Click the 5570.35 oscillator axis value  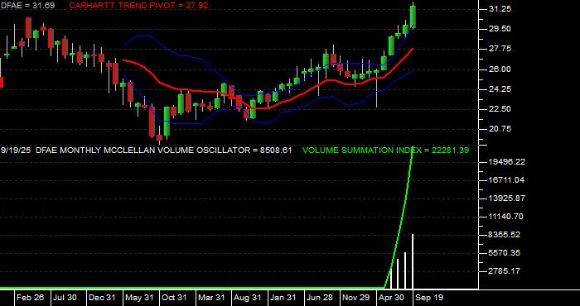tap(505, 253)
